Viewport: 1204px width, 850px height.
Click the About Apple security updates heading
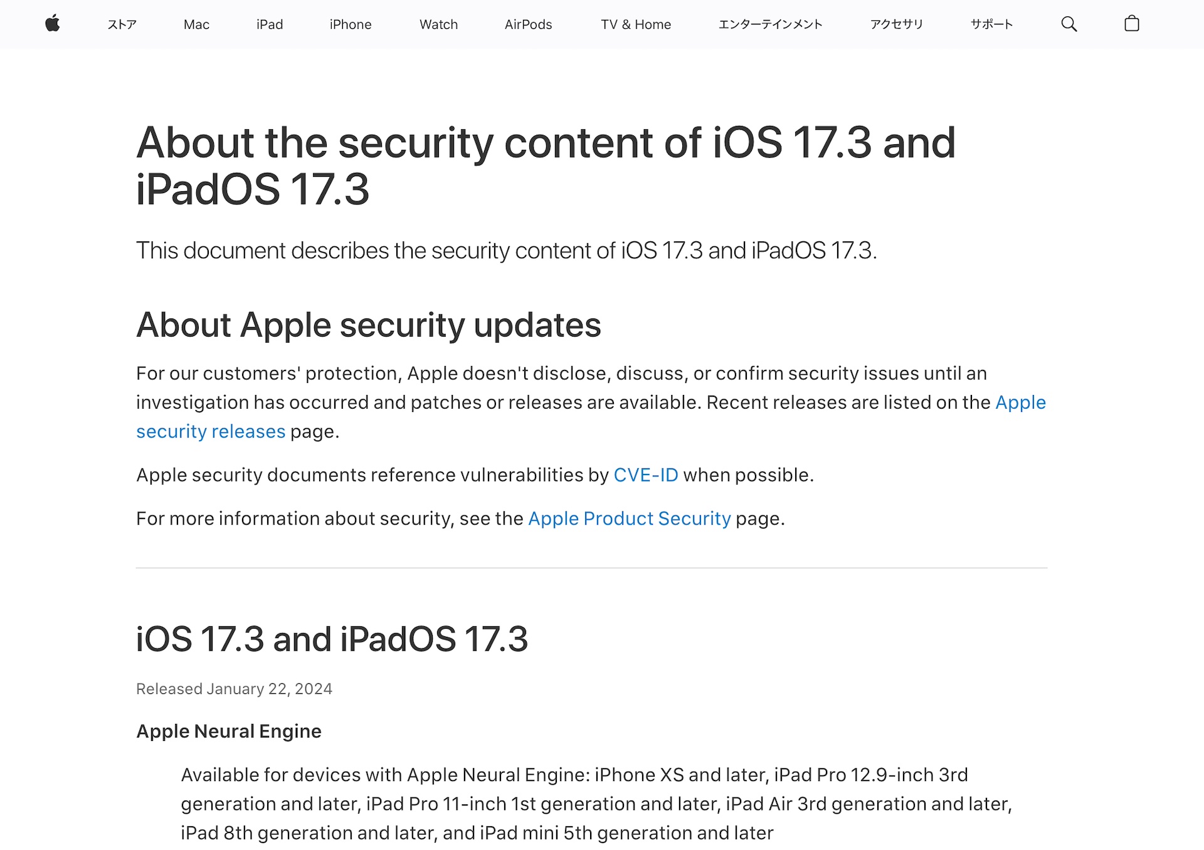tap(369, 325)
